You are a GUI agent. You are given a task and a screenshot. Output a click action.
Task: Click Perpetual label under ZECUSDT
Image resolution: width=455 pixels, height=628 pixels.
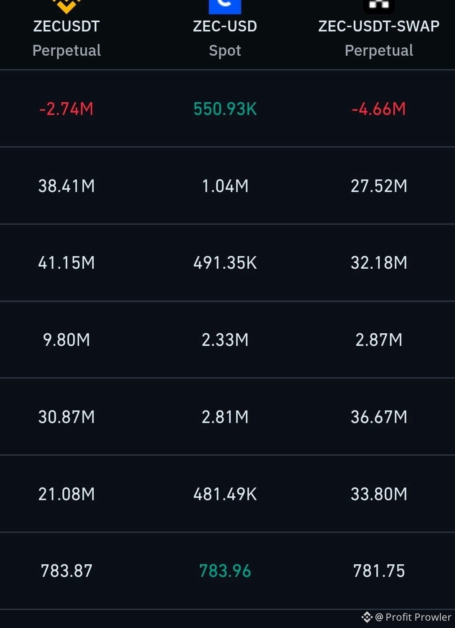point(67,51)
